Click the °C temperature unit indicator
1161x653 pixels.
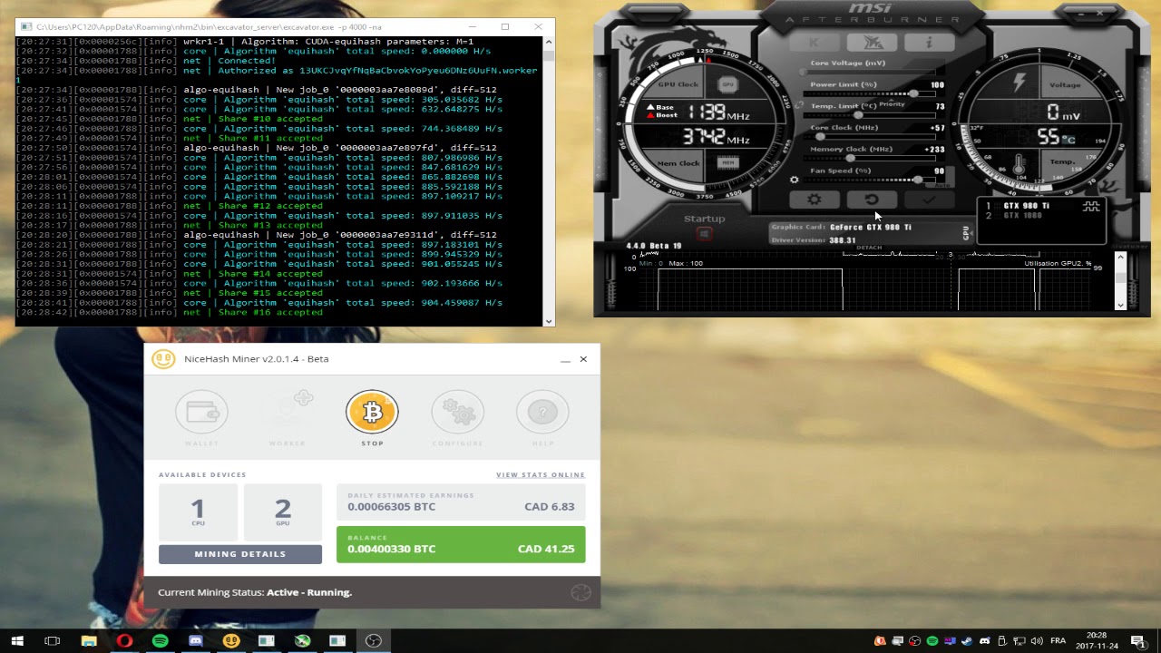1069,140
